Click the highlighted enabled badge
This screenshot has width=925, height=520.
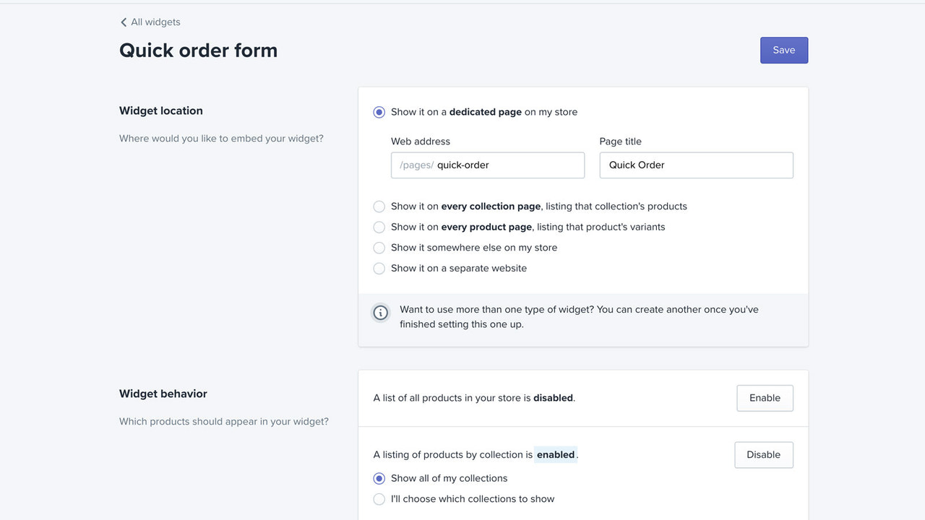555,454
